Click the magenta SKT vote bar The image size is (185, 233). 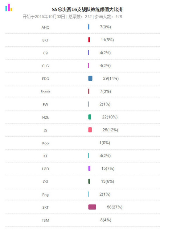click(92, 207)
